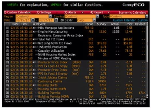Click the Custom Calendar: Custom link
Image resolution: width=151 pixels, height=110 pixels.
point(130,20)
